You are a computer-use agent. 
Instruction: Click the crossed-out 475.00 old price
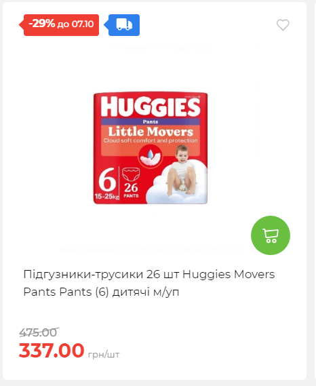(x=39, y=332)
